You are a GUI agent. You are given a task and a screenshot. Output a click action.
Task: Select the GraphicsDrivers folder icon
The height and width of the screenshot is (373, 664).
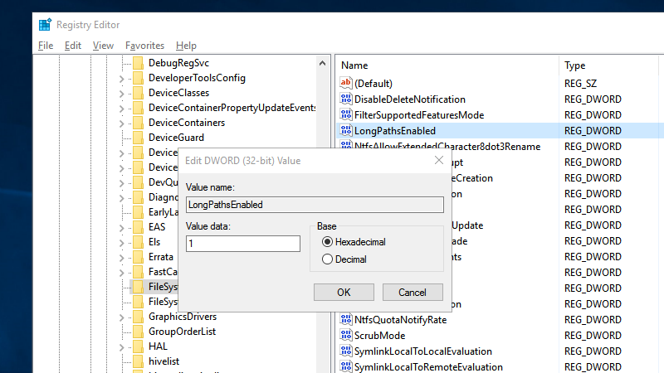138,317
